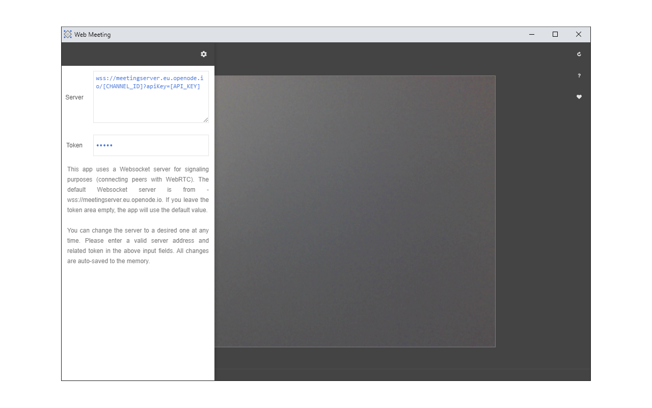Click the Token label
The image size is (652, 408).
74,145
